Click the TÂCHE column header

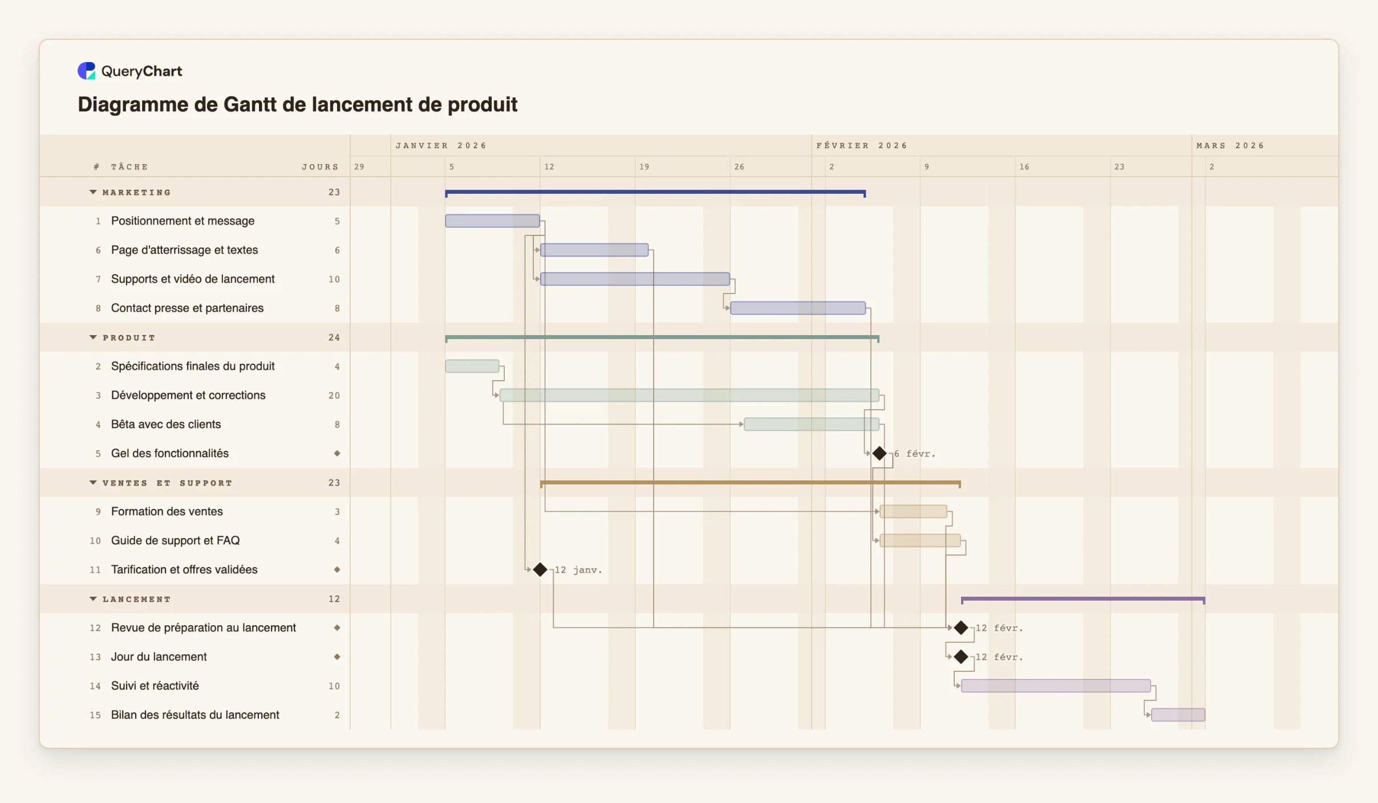click(129, 166)
